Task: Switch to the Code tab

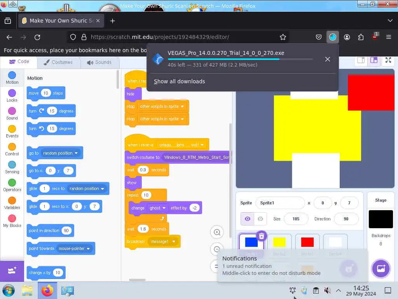Action: [x=19, y=62]
